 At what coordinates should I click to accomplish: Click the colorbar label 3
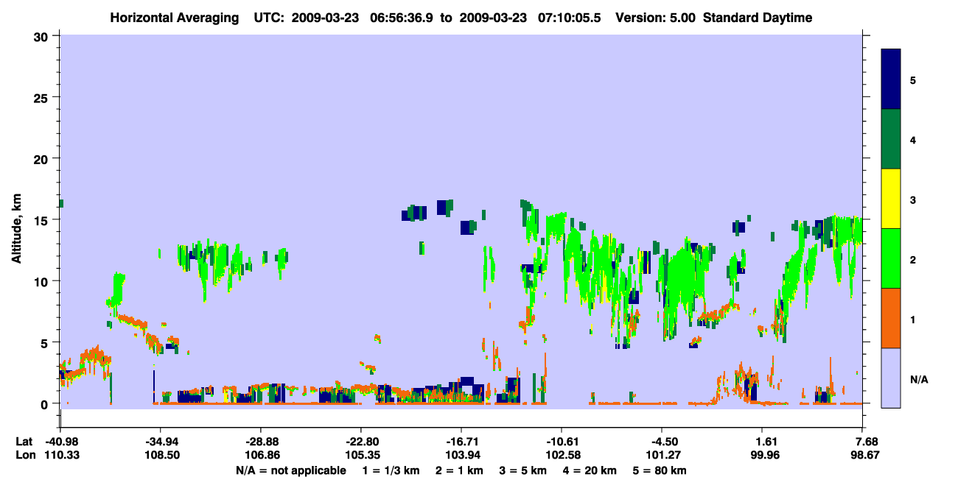point(913,199)
